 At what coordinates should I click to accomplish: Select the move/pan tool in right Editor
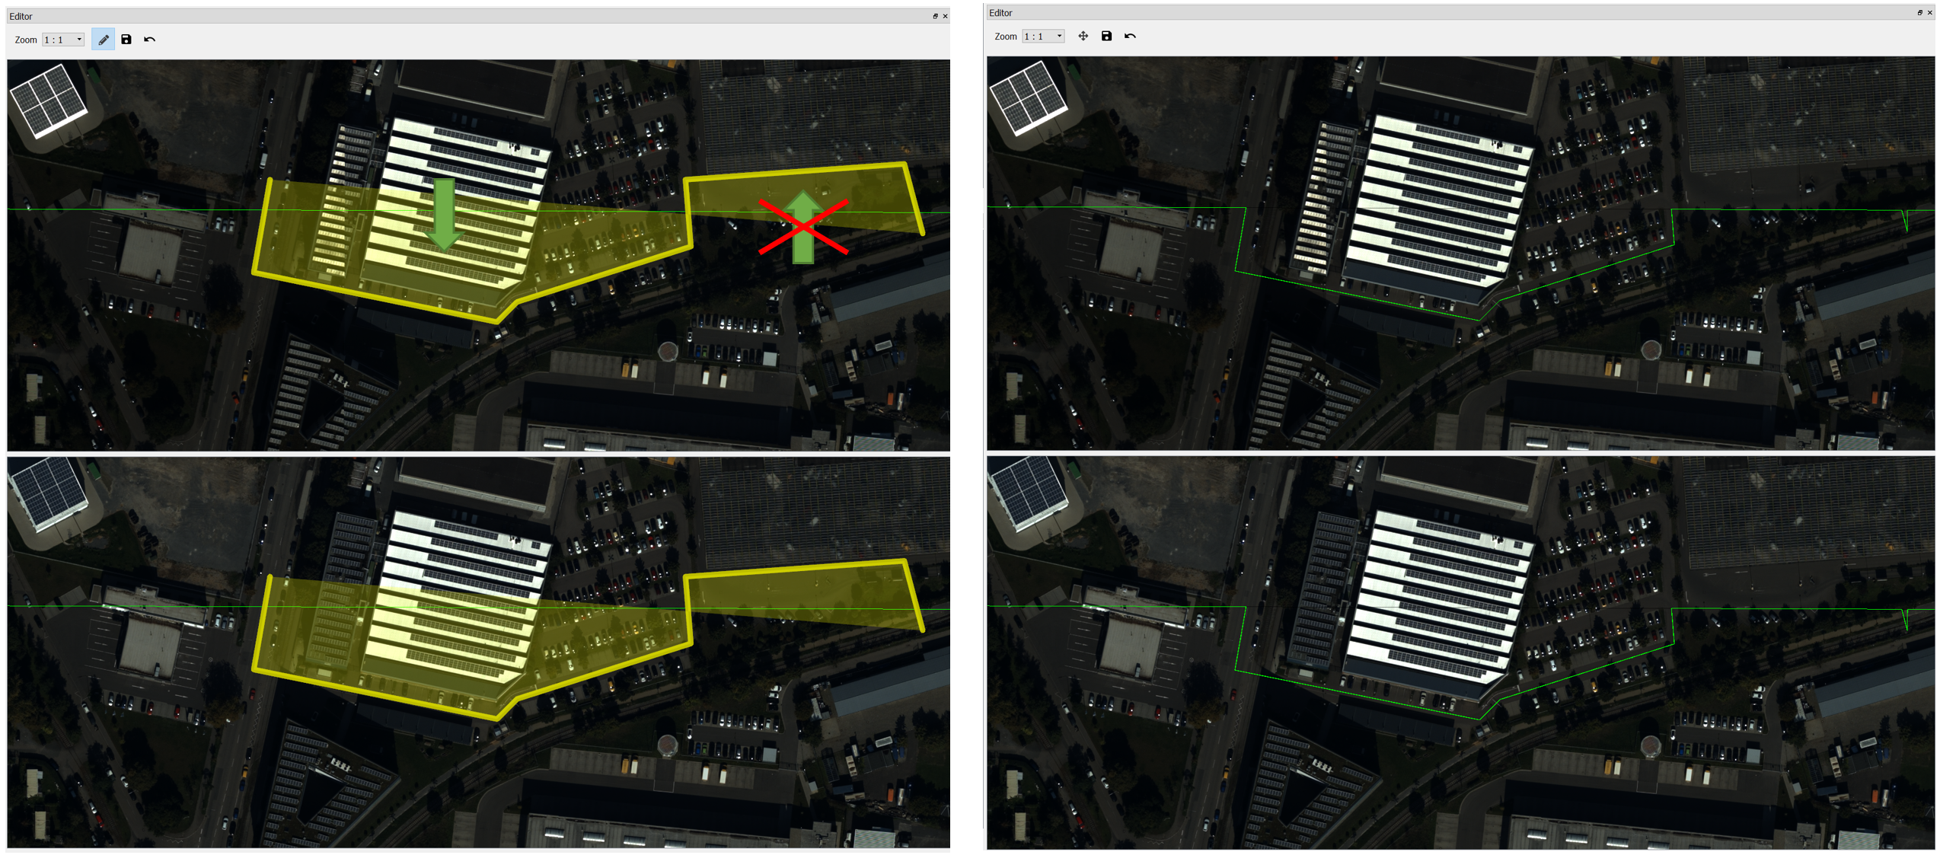(x=1083, y=36)
